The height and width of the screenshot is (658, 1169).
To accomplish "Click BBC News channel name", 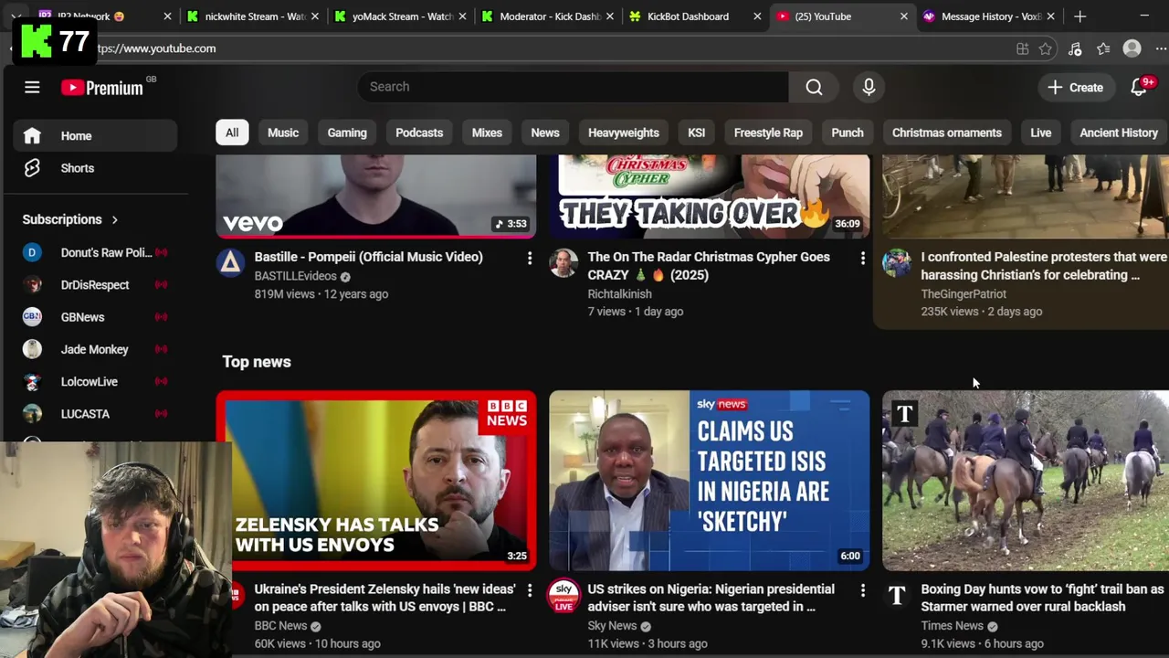I will (280, 626).
